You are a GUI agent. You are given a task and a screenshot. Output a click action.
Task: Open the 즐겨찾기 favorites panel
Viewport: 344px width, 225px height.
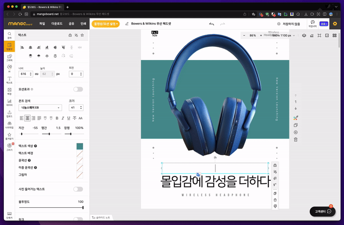tap(9, 136)
